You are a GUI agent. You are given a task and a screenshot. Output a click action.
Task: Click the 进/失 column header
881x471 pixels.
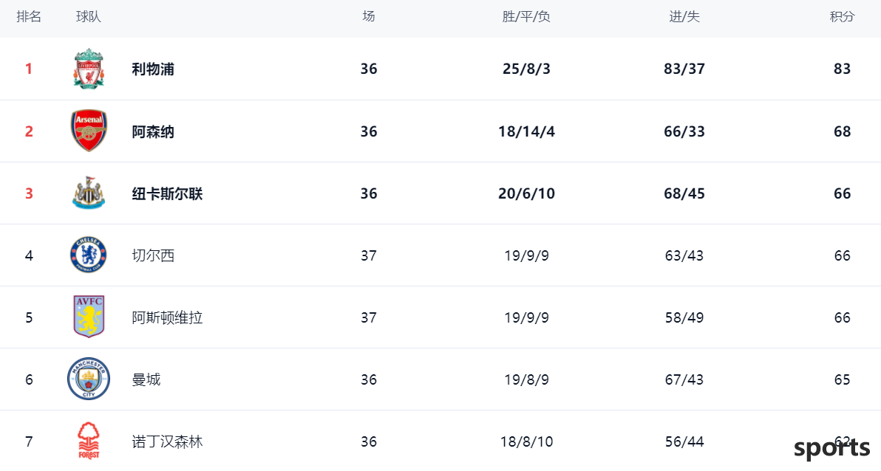(x=684, y=17)
